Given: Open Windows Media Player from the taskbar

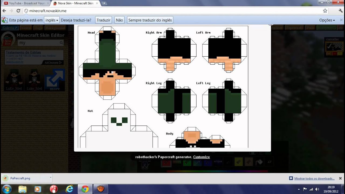Looking at the screenshot, I should click(38, 189).
